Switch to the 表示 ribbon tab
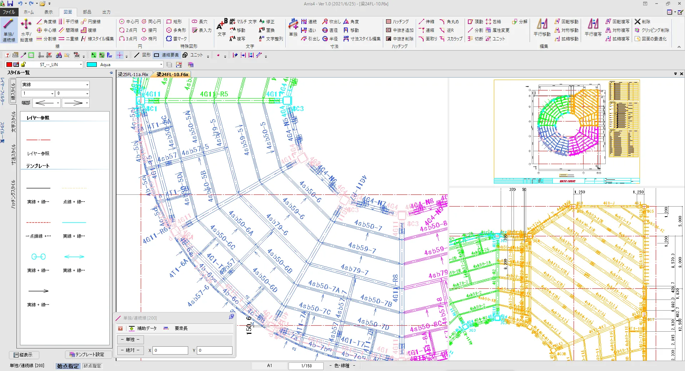The width and height of the screenshot is (685, 371). [48, 12]
